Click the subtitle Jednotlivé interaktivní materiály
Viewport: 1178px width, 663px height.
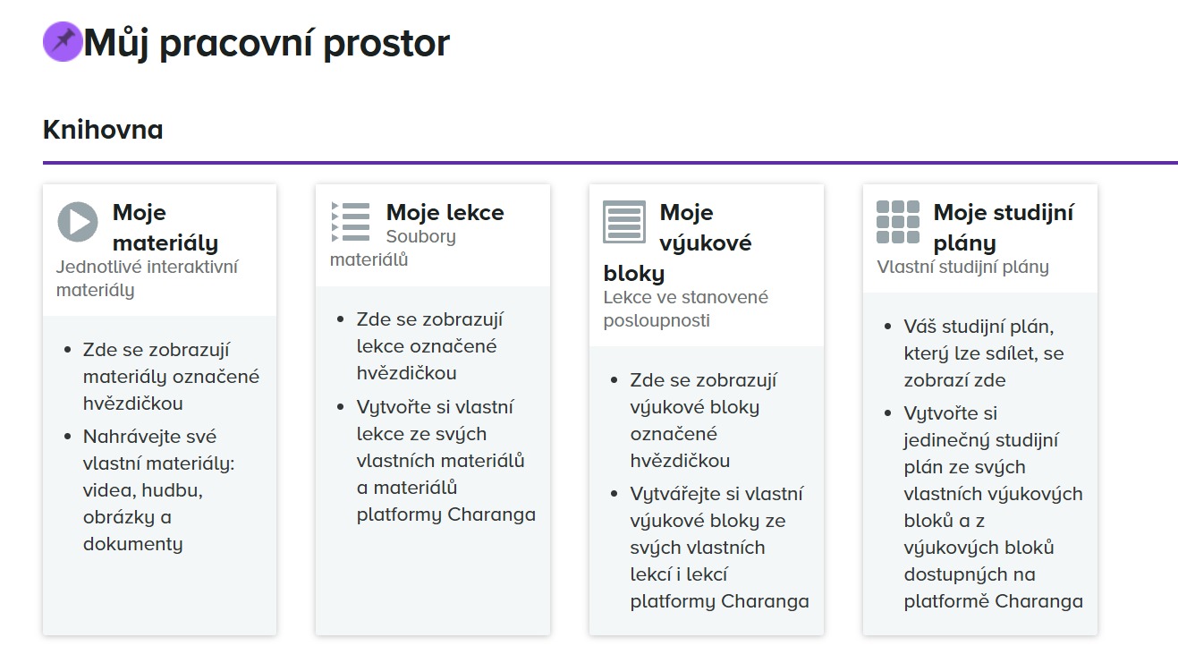(x=148, y=278)
